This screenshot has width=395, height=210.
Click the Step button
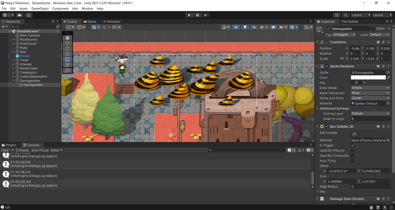[206, 15]
